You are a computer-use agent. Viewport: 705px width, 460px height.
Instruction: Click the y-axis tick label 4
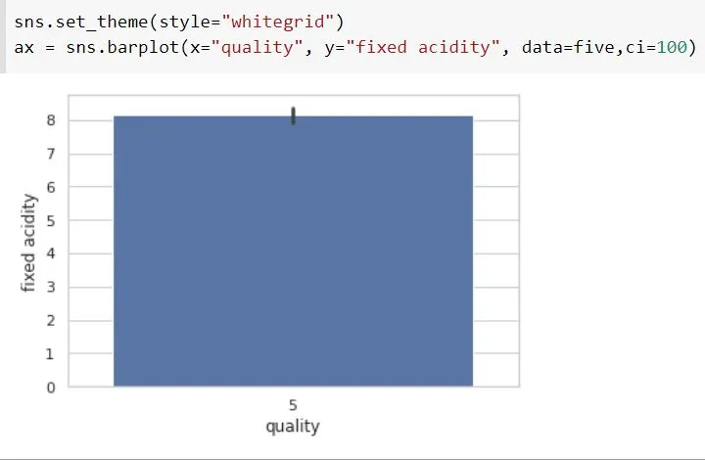pos(51,253)
